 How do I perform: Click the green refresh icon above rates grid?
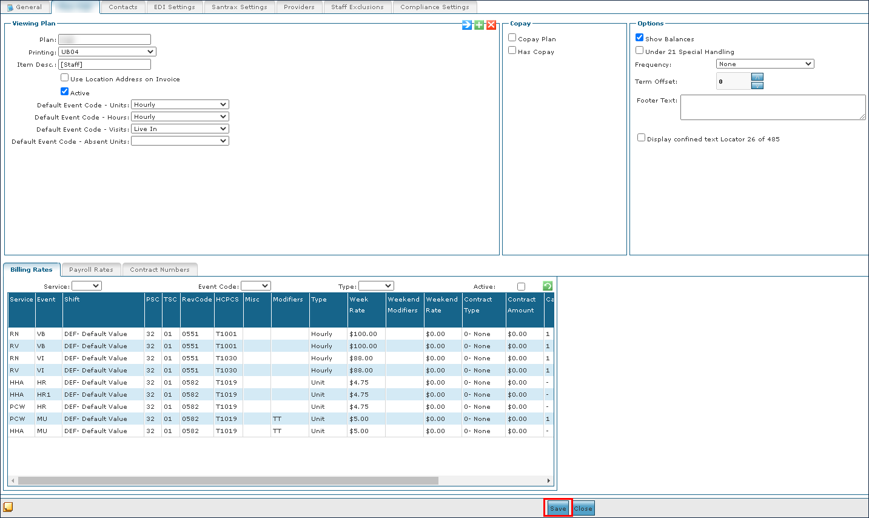point(548,286)
